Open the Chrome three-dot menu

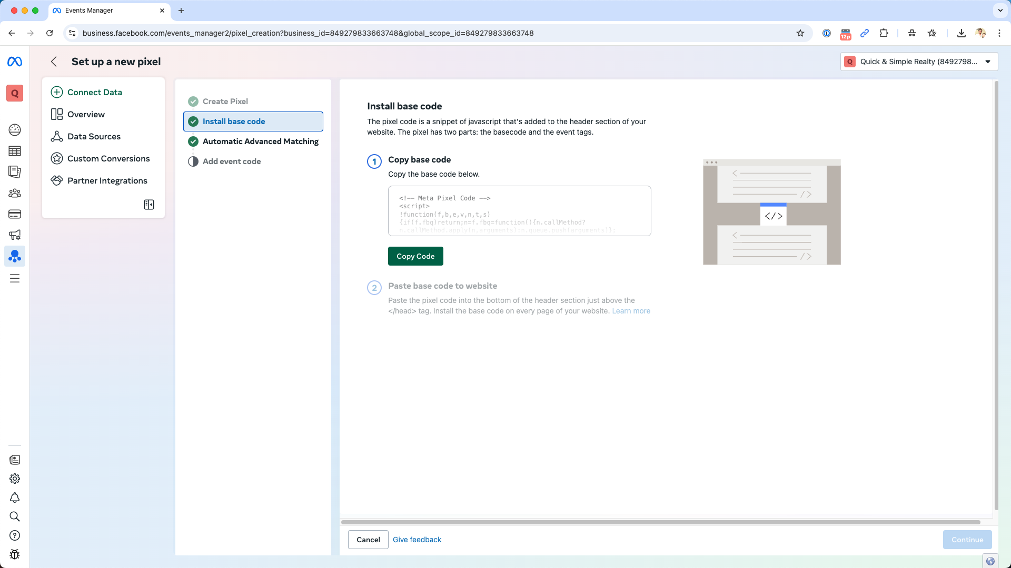(x=999, y=33)
